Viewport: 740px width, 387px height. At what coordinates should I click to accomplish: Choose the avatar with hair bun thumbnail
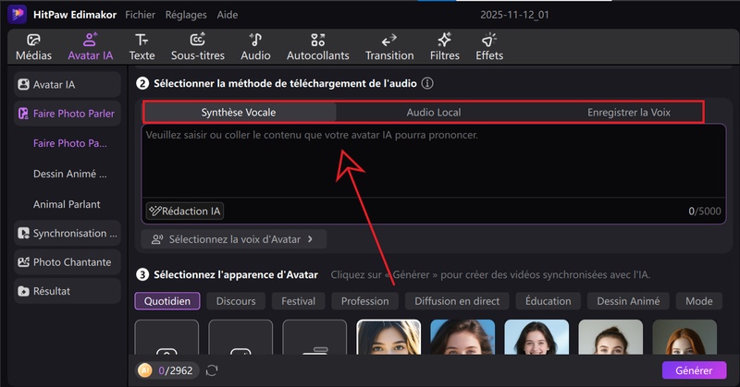[x=610, y=337]
